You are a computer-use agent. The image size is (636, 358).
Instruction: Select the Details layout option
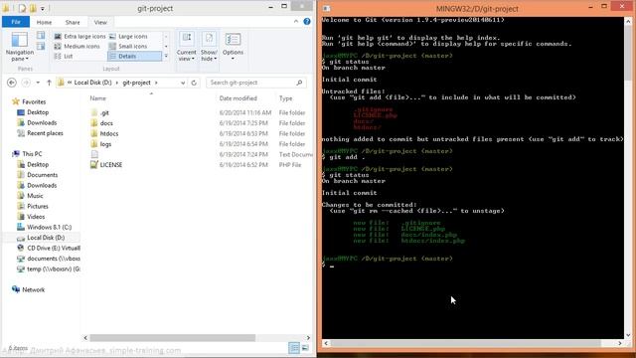point(135,56)
